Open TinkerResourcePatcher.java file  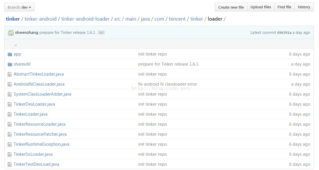(40, 134)
